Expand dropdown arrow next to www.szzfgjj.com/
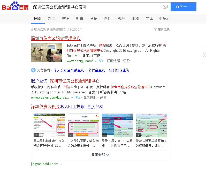206x171 pixels. (x=96, y=61)
